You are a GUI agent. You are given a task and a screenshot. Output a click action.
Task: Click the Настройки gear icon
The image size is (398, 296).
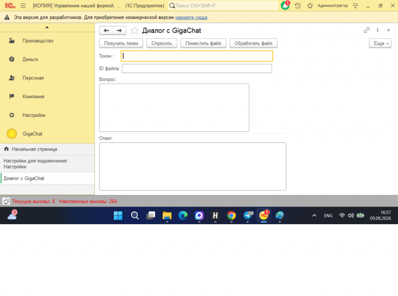pyautogui.click(x=12, y=115)
